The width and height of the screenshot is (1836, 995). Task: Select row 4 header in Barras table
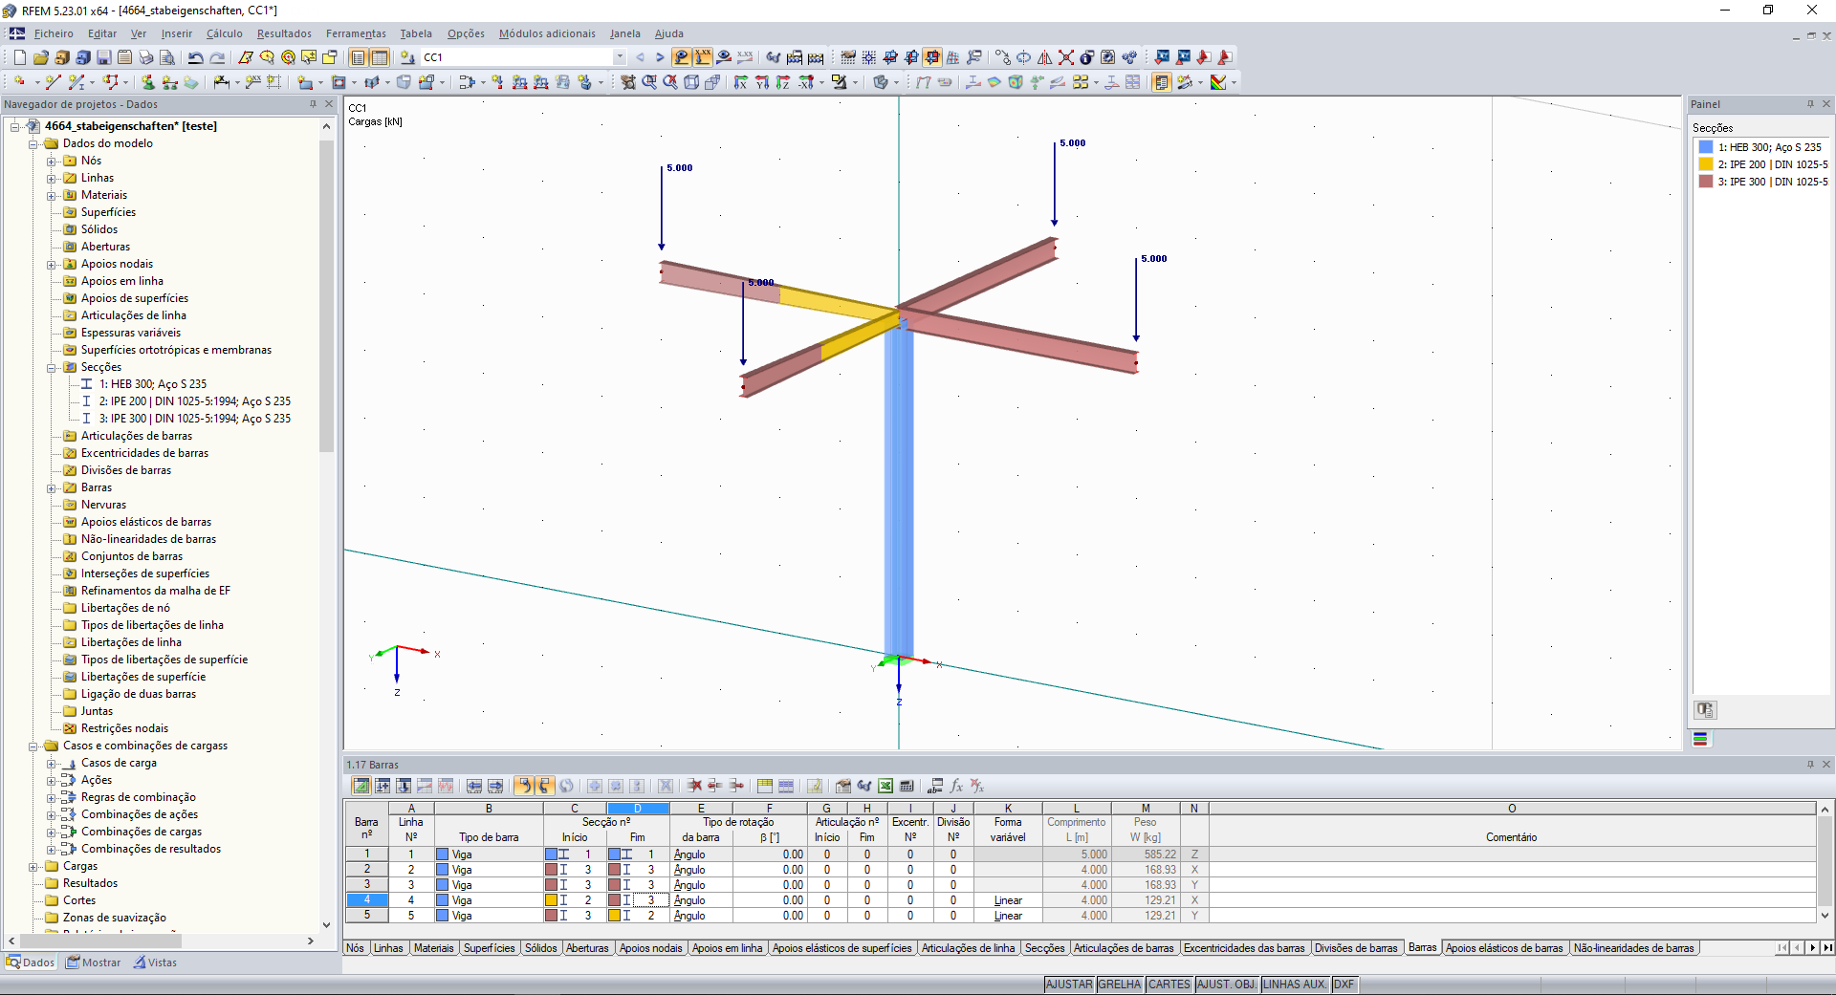pos(366,900)
